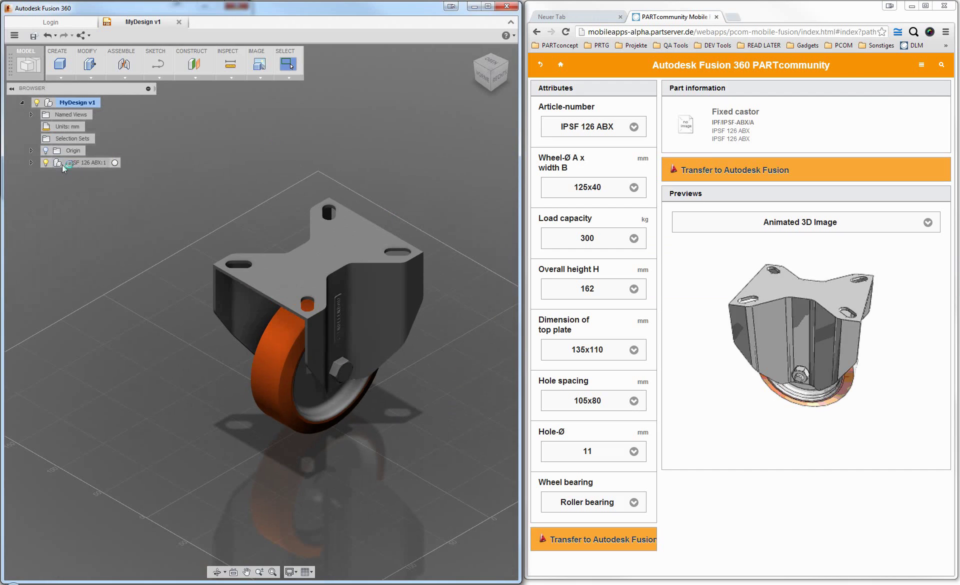
Task: Click the Login button
Action: coord(50,22)
